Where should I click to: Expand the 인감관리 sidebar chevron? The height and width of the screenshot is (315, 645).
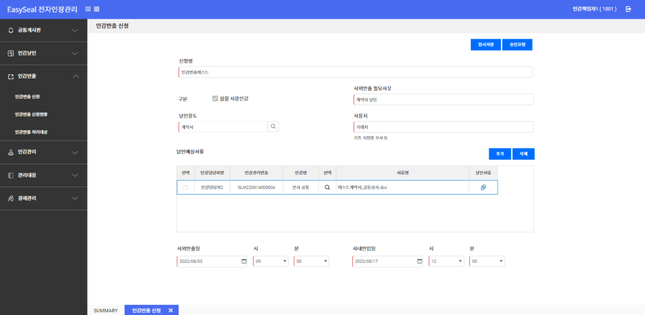75,153
